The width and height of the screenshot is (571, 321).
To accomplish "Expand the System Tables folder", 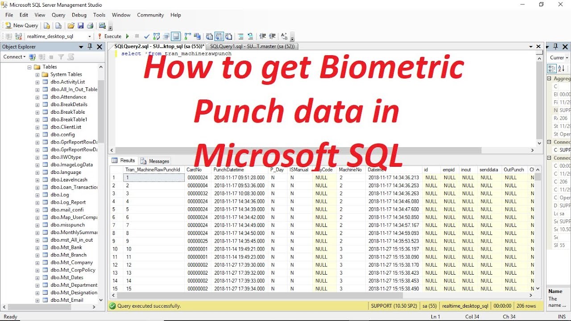I will [37, 75].
